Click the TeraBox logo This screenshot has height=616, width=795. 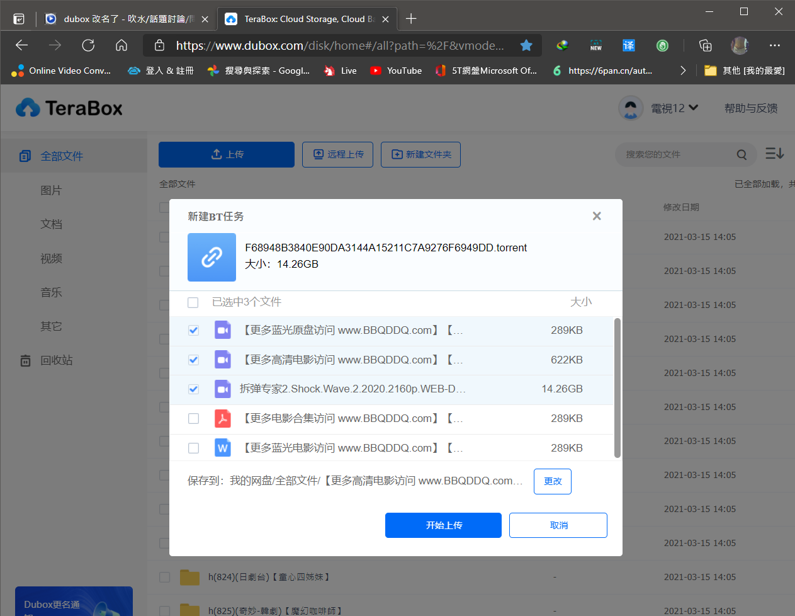point(69,108)
